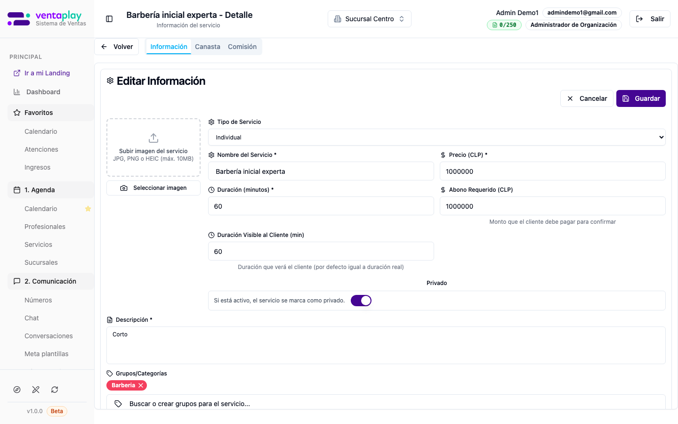Screen dimensions: 678x424
Task: Click the Duración Visible al Cliente field
Action: pos(321,251)
